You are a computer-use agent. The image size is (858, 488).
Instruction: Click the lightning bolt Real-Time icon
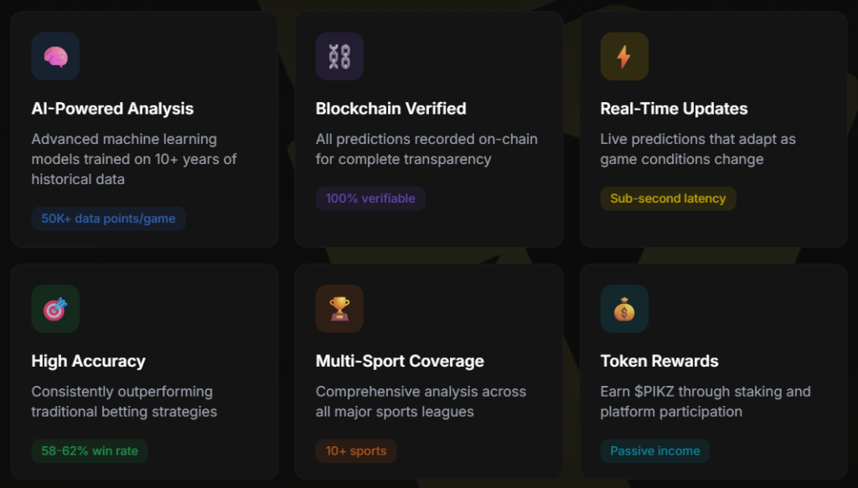[x=624, y=56]
